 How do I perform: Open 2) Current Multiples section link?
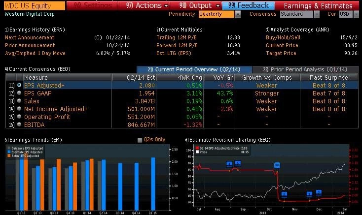180,30
